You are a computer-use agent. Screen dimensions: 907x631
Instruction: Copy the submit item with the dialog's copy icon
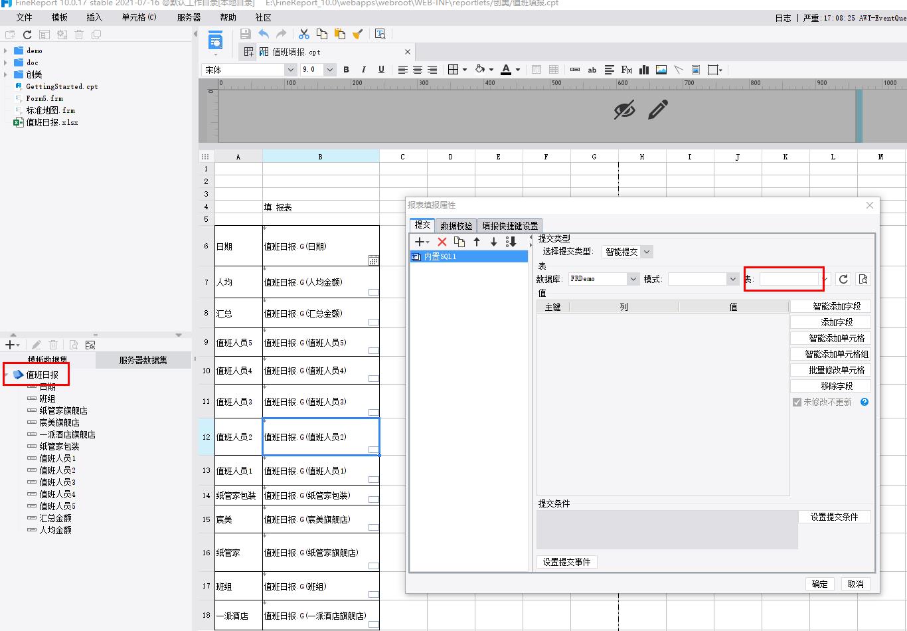point(459,242)
